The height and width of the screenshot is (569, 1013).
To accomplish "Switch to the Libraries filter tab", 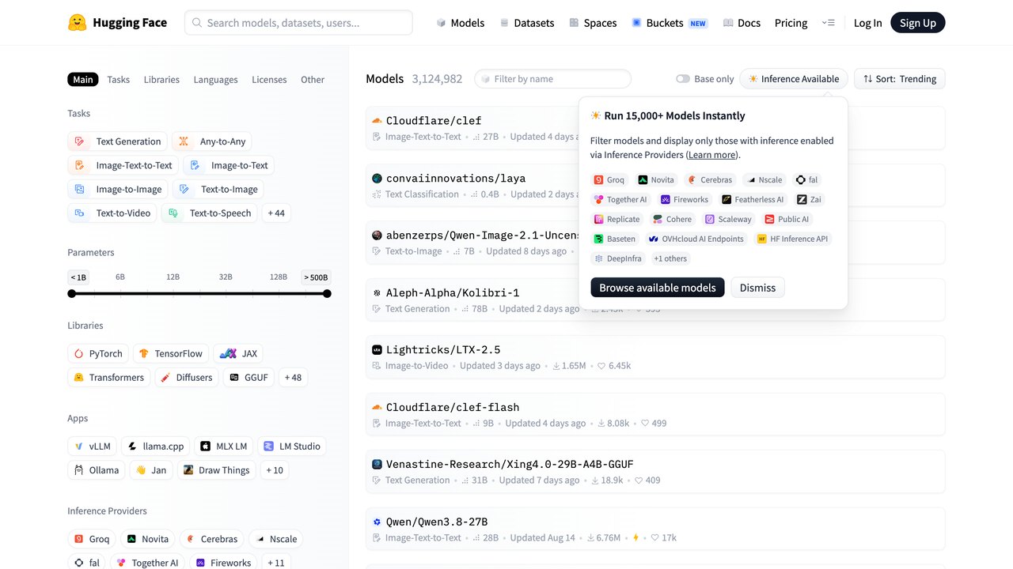I will point(161,79).
